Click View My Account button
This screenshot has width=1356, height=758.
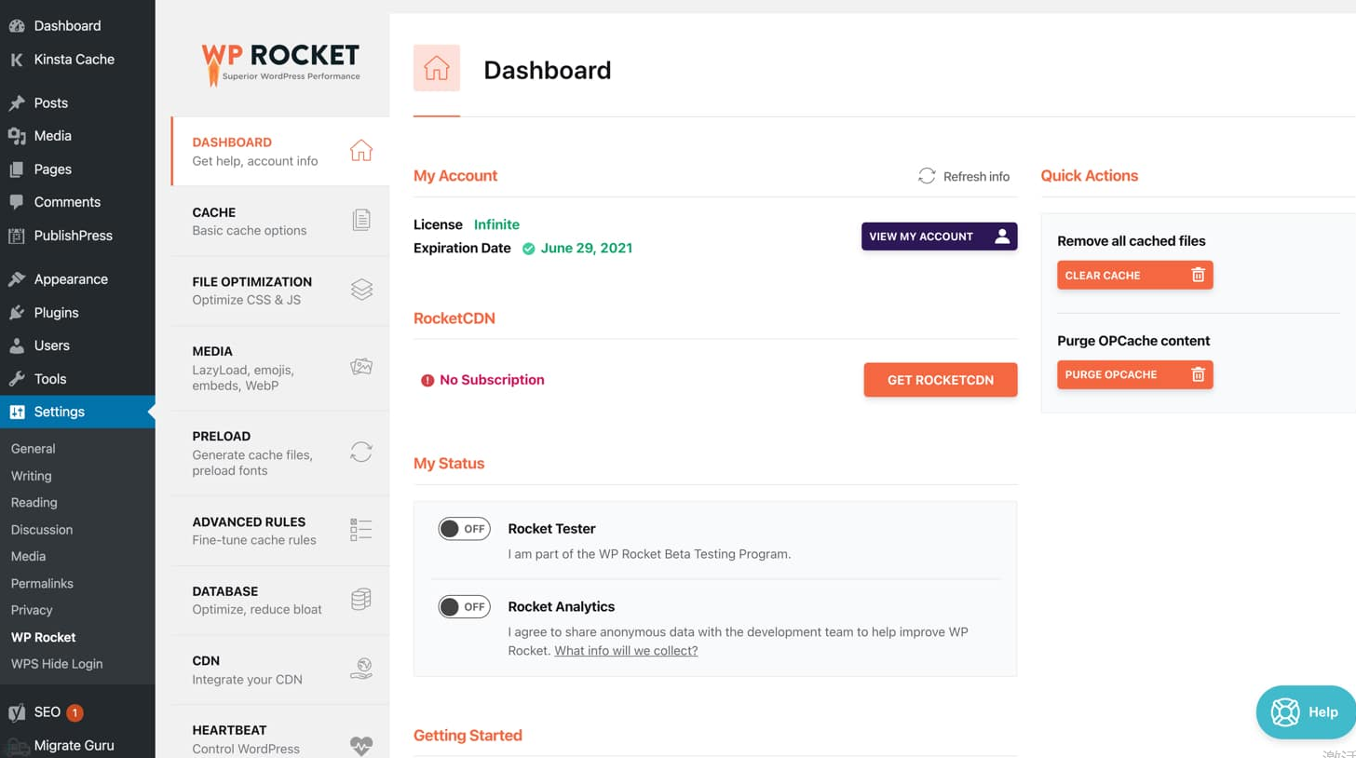(939, 237)
